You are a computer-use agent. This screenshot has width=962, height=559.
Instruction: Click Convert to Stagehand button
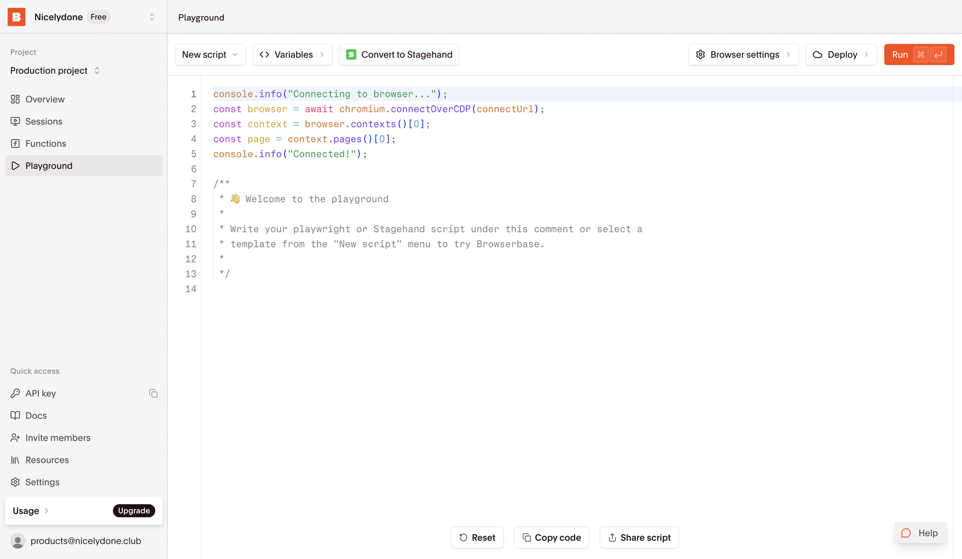[x=399, y=54]
